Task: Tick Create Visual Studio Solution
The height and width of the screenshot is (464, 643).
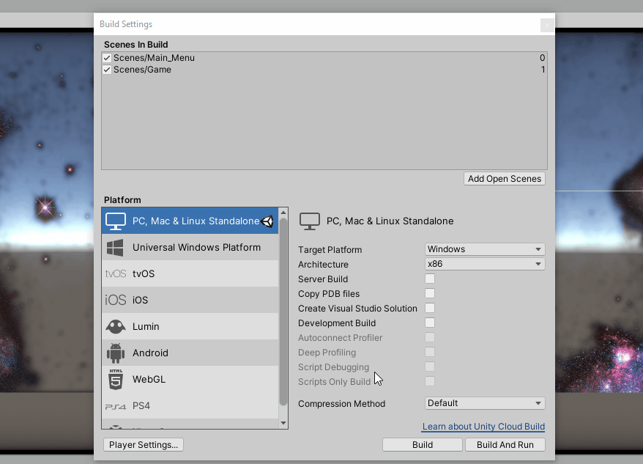Action: (x=430, y=308)
